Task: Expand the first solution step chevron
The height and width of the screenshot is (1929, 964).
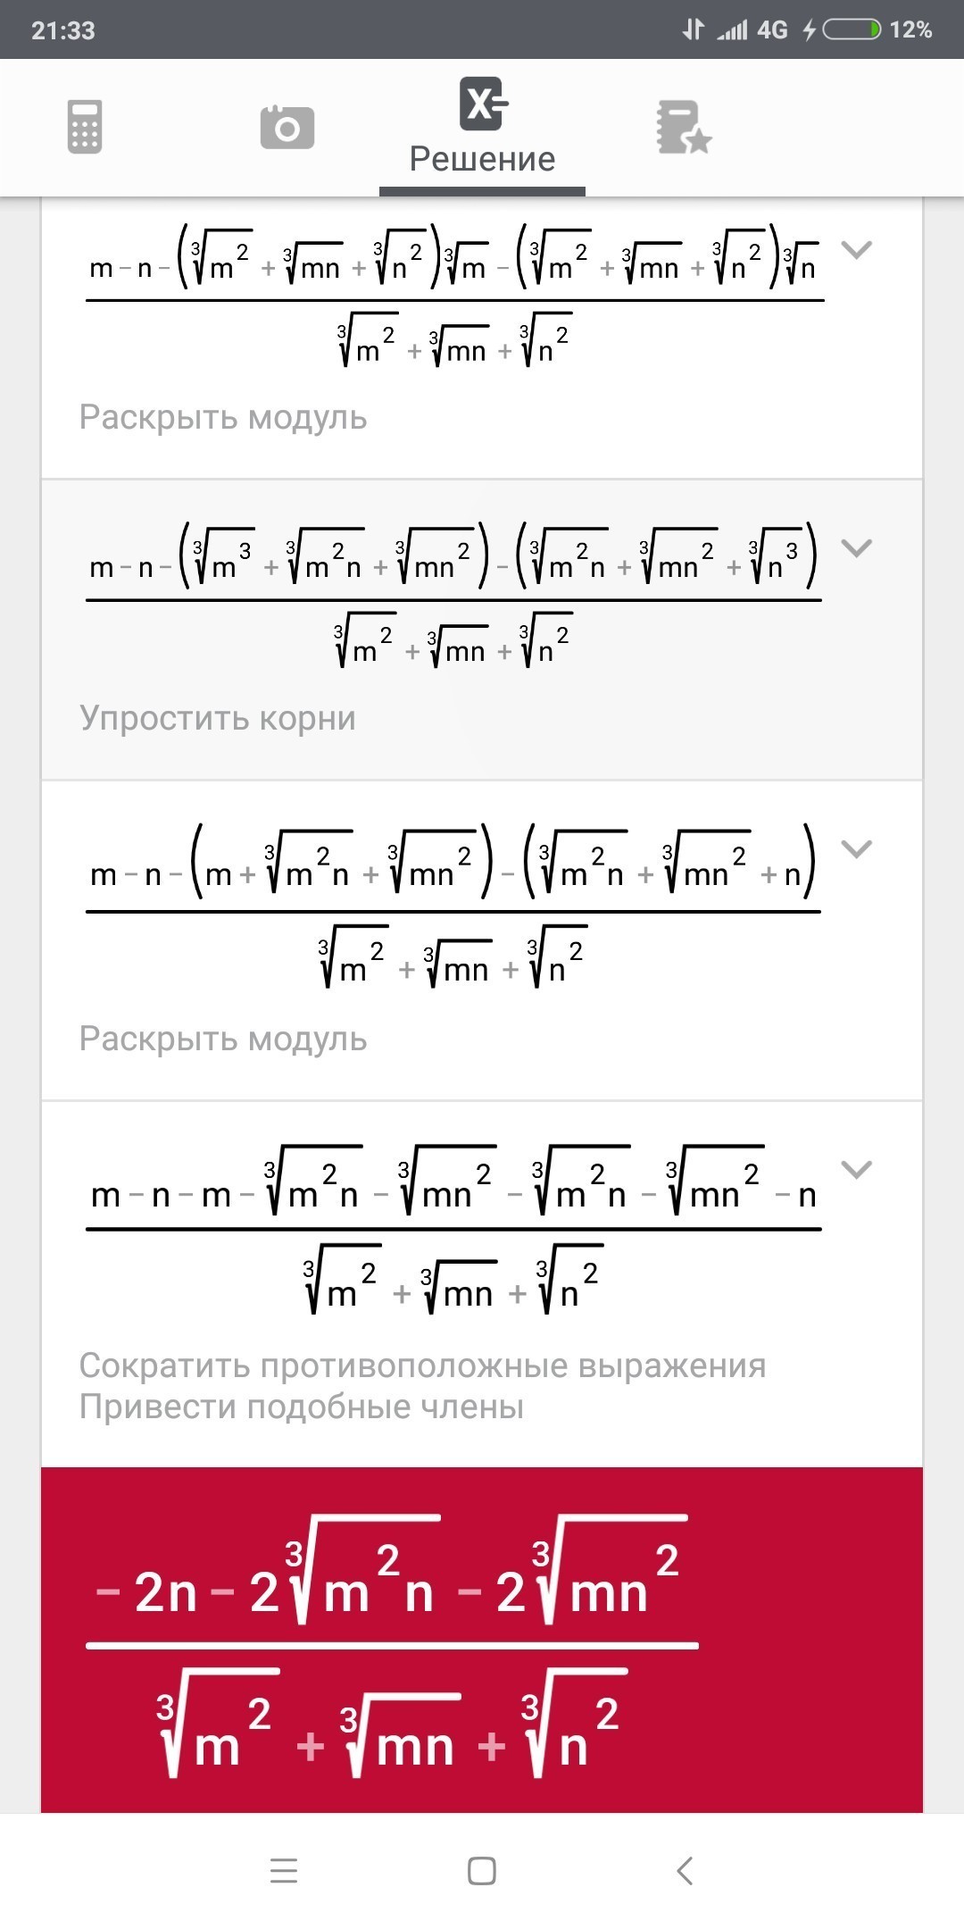Action: [857, 250]
